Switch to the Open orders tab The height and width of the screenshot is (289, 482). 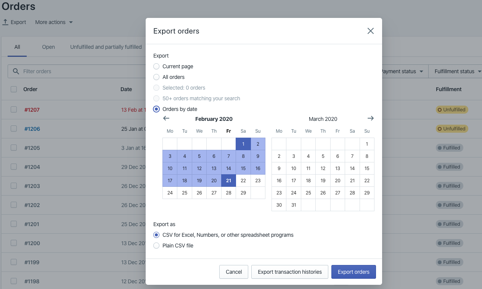click(48, 47)
